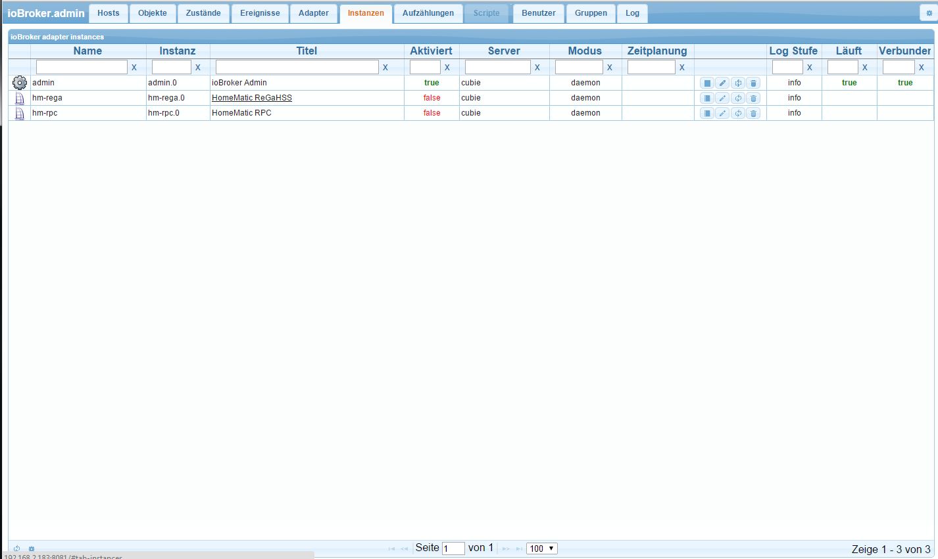Viewport: 938px width, 559px height.
Task: Go to the Adapter tab
Action: tap(314, 13)
